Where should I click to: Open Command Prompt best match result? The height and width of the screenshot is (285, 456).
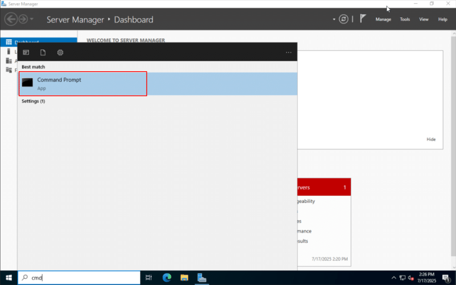(x=158, y=84)
